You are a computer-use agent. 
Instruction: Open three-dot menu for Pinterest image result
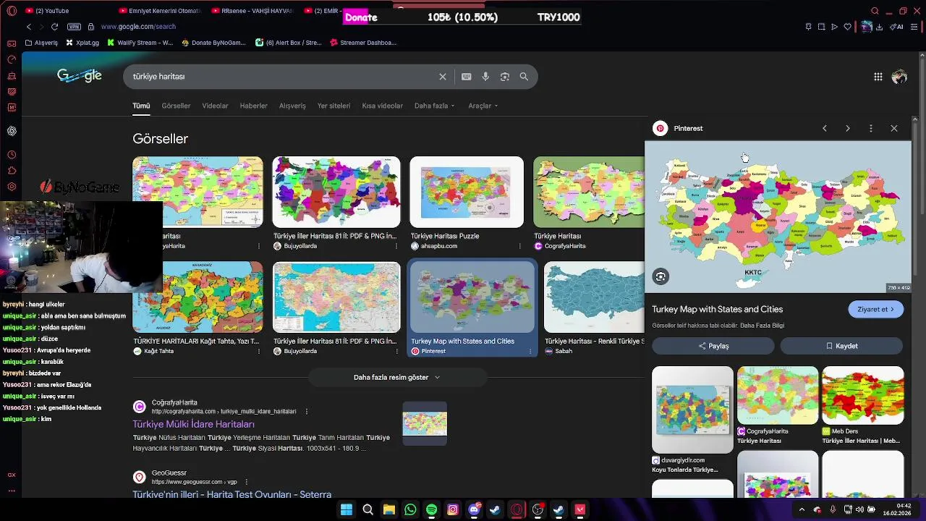531,351
